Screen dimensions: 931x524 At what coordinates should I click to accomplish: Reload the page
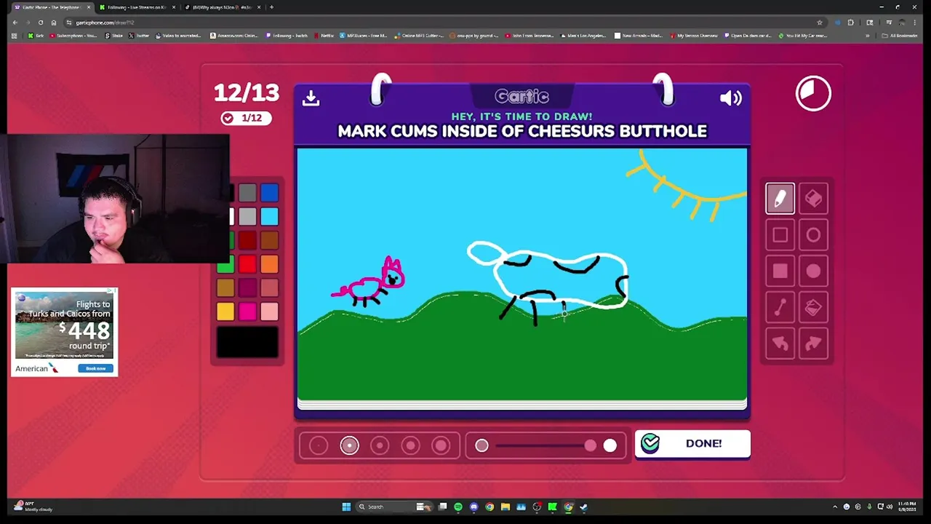tap(41, 23)
